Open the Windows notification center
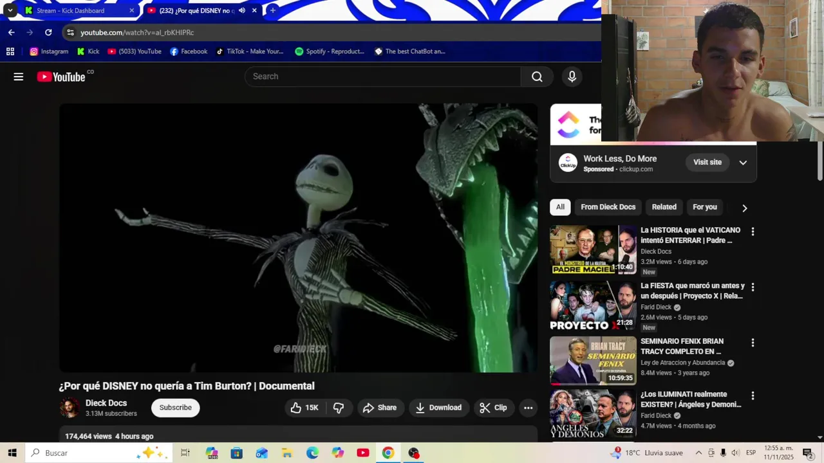 [x=808, y=453]
